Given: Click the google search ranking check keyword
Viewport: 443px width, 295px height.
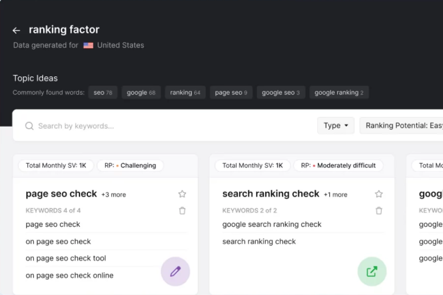Looking at the screenshot, I should click(272, 224).
